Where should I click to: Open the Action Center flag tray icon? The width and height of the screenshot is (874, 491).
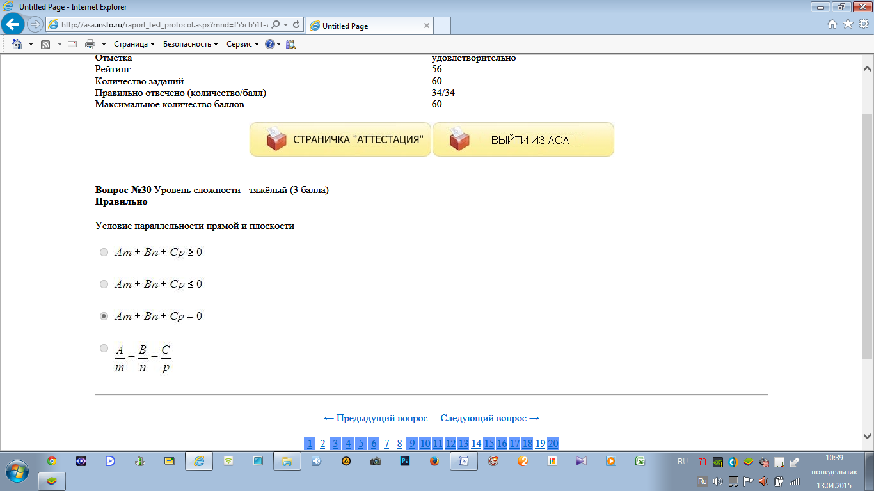[747, 481]
